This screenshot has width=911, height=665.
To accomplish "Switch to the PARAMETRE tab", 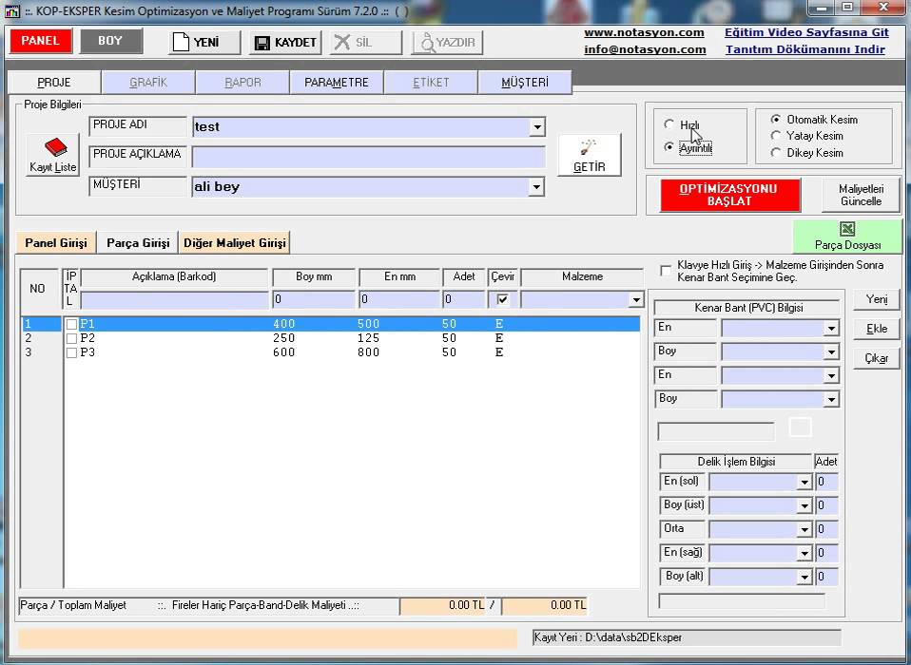I will point(337,83).
